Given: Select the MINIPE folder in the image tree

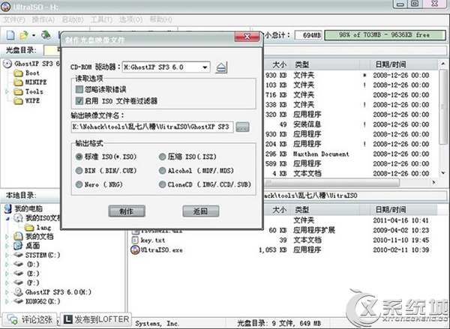Looking at the screenshot, I should pos(30,82).
